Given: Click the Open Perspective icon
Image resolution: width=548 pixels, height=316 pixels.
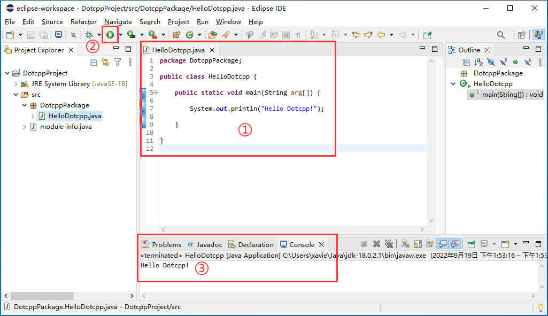Looking at the screenshot, I should [x=521, y=35].
